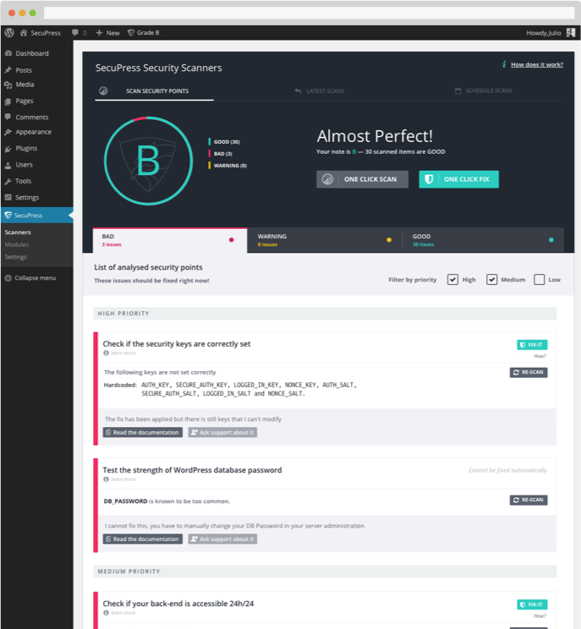Screen dimensions: 581x629
Task: Click How? under security keys Fix-It
Action: click(x=540, y=356)
